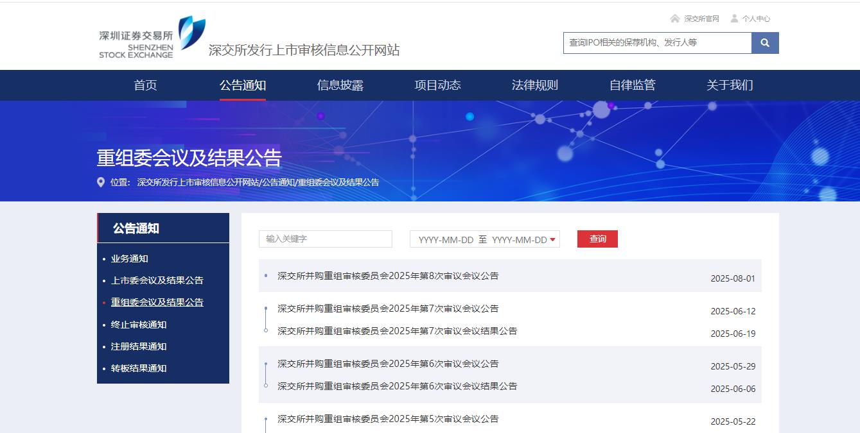This screenshot has height=433, width=860.
Task: Select 终止审核通知 in sidebar
Action: (139, 325)
